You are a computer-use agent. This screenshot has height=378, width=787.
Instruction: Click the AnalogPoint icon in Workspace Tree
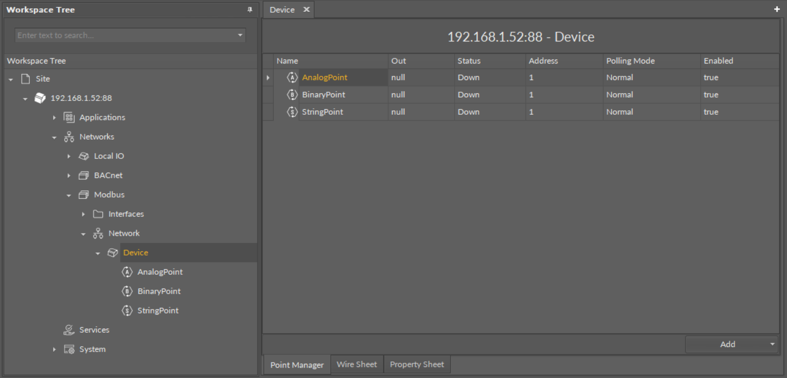(127, 272)
